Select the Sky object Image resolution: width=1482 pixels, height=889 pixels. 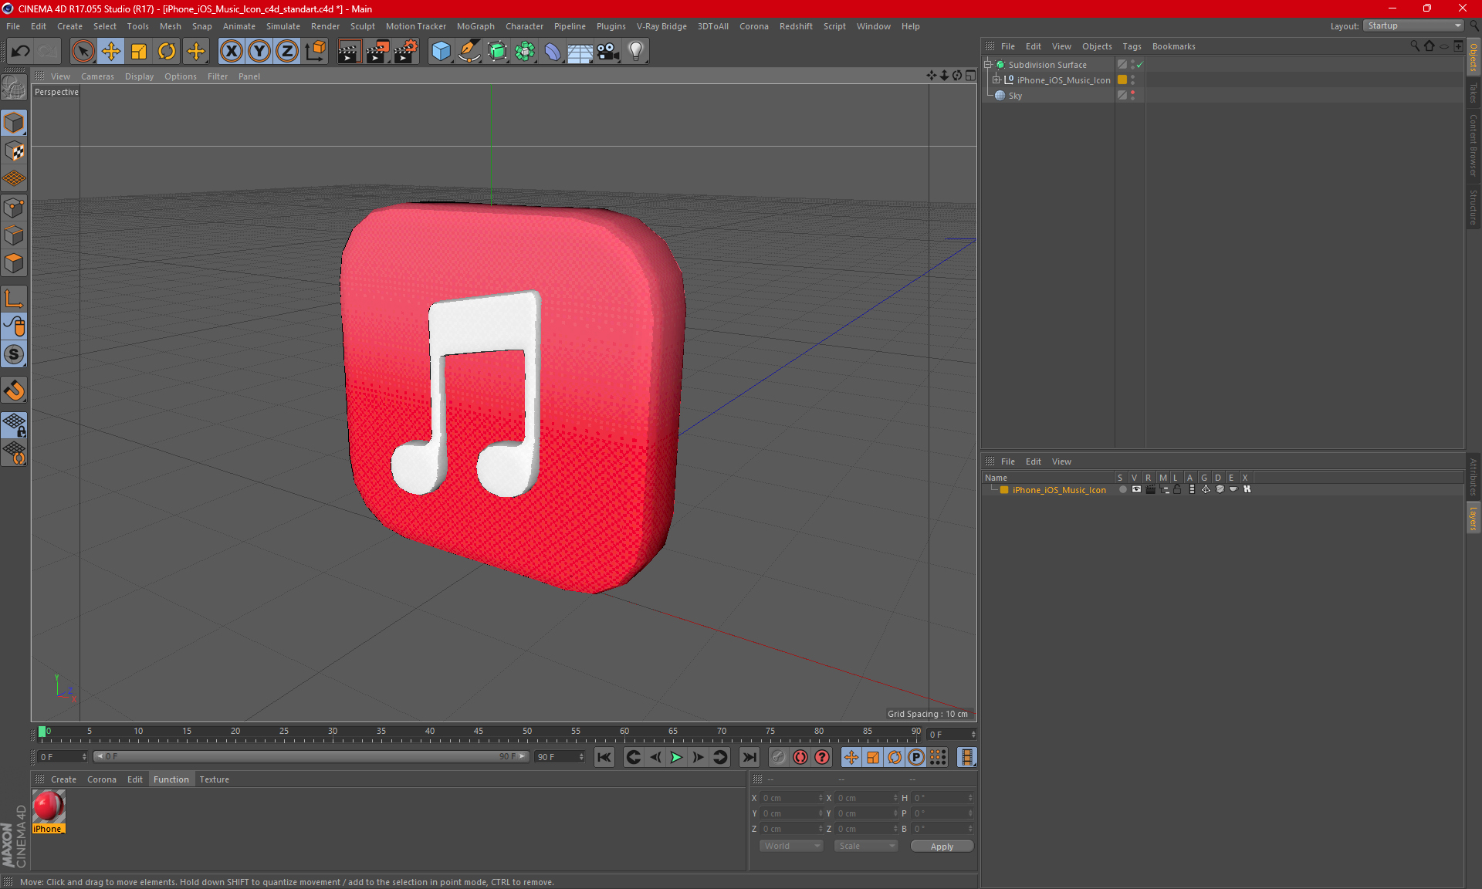(x=1015, y=96)
